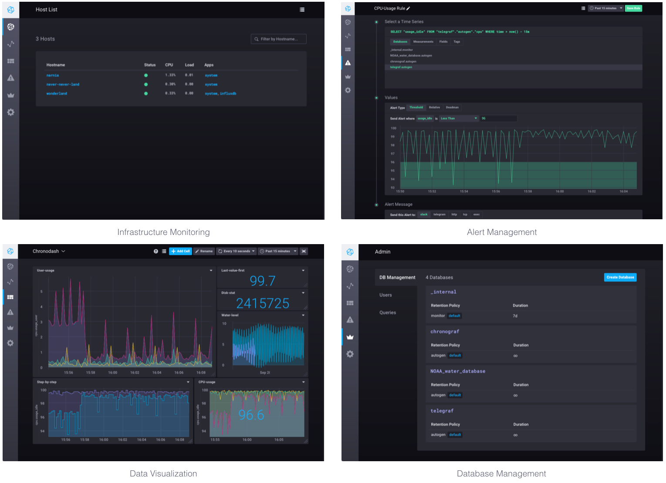This screenshot has width=666, height=483.
Task: Select telegram as alert destination
Action: (x=439, y=214)
